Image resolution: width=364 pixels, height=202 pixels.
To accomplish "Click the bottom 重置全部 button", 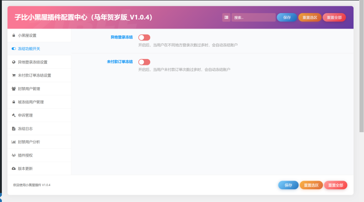I will tap(336, 185).
